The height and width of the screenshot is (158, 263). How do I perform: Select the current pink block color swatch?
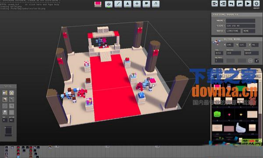98,4
